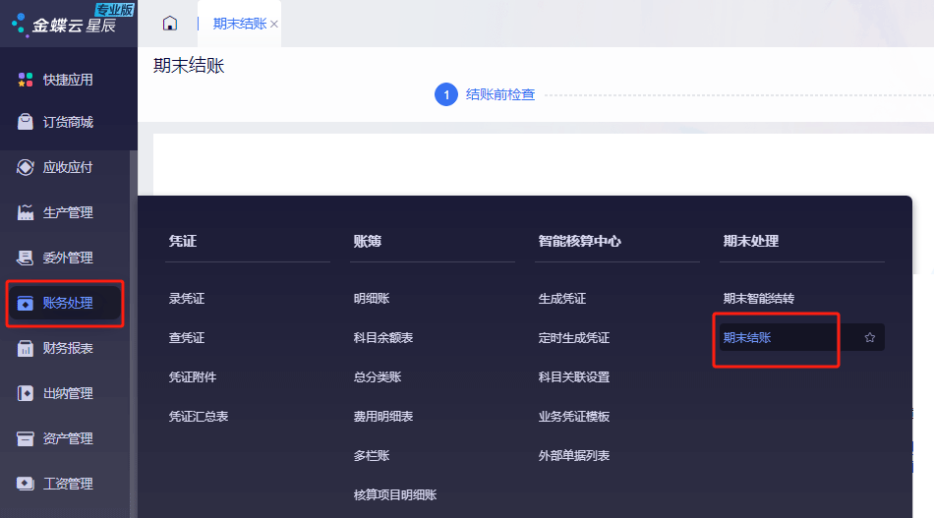The image size is (934, 518).
Task: Click the 金蝶云星辰 logo
Action: pyautogui.click(x=64, y=25)
